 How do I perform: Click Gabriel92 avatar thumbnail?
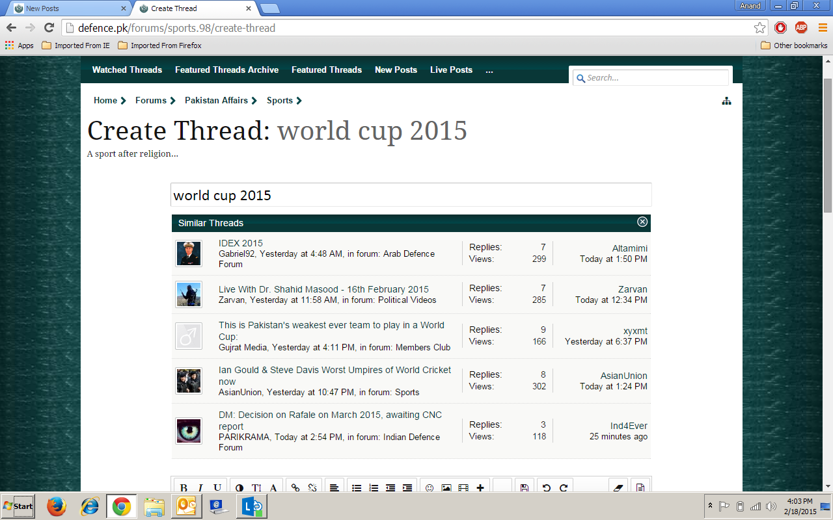pos(189,253)
